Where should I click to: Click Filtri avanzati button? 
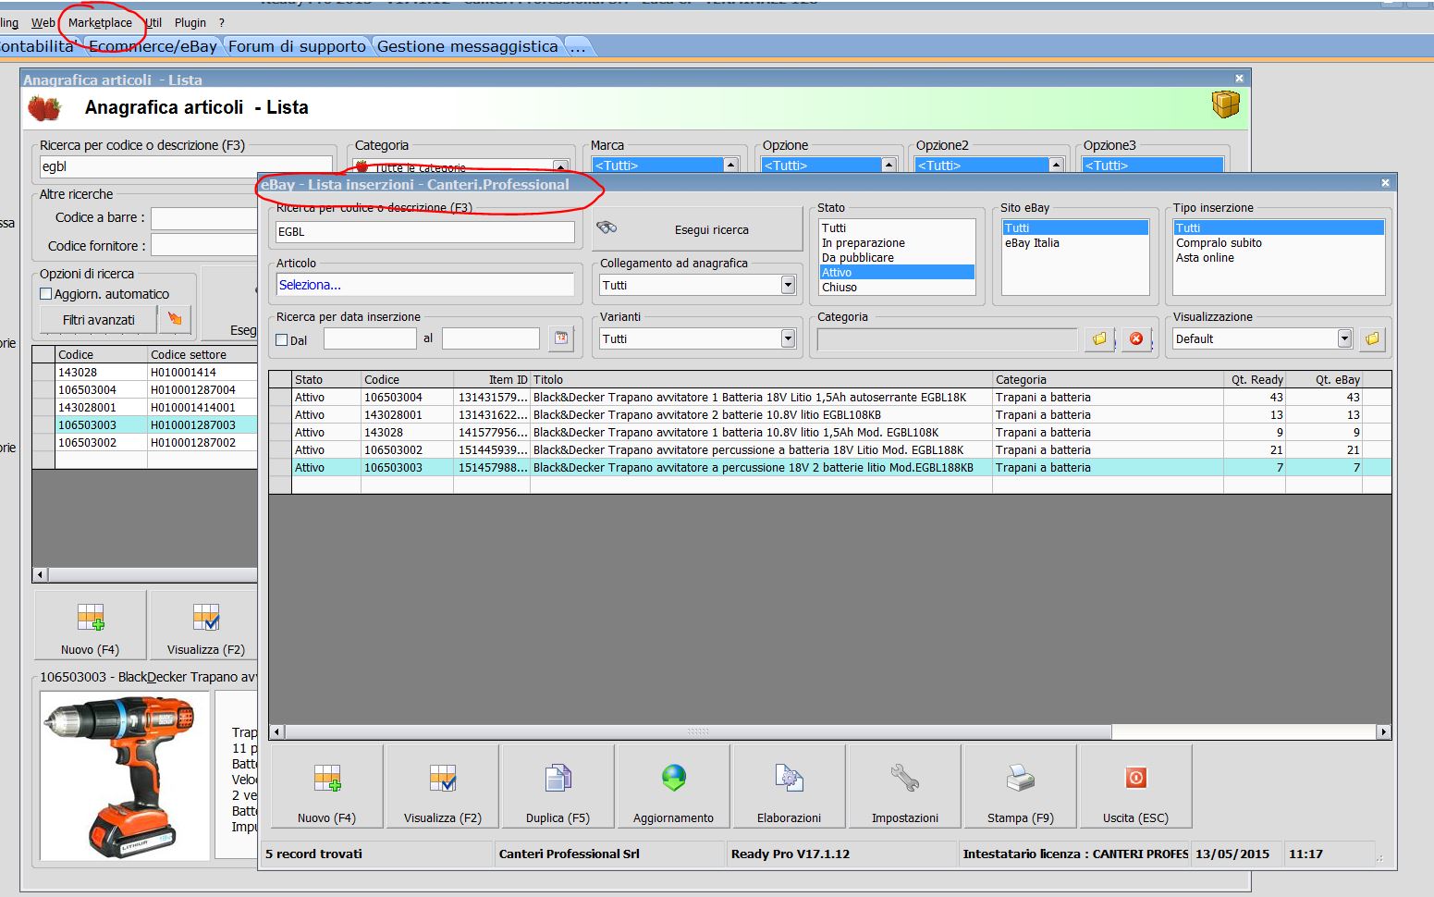click(98, 319)
